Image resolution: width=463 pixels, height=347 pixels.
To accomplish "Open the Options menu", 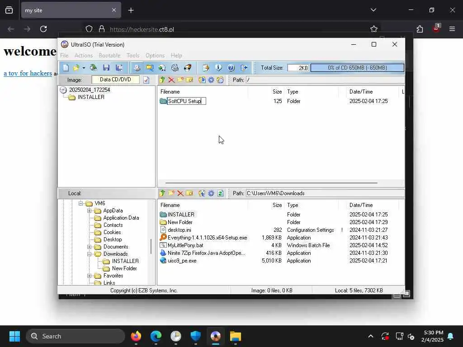I will (x=155, y=56).
